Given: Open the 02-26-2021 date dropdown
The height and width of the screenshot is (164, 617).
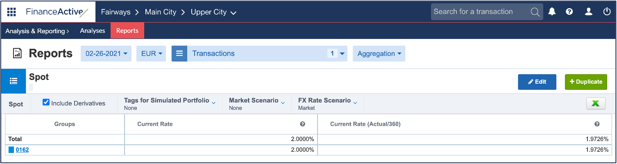Looking at the screenshot, I should point(106,54).
